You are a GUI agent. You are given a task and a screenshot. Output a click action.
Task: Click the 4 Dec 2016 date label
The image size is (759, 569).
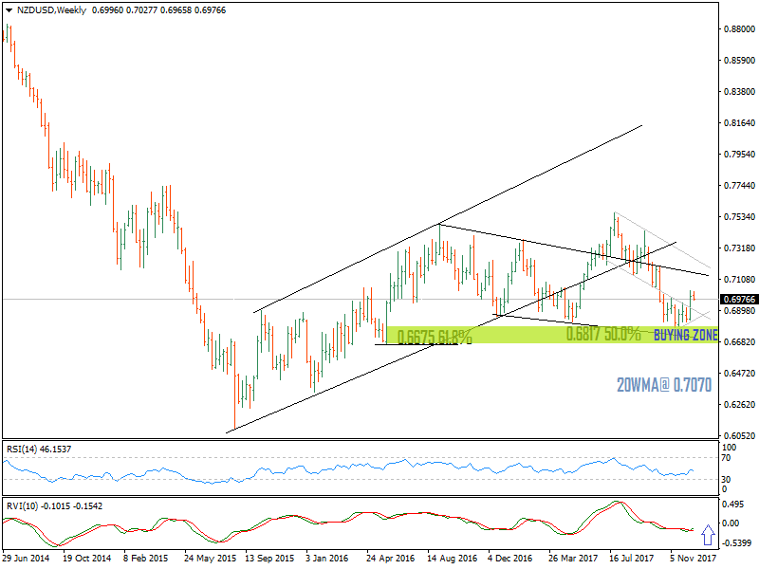point(510,559)
